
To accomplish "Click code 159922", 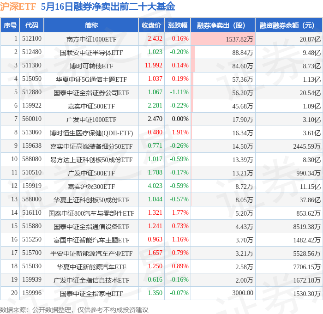I will click(32, 106).
